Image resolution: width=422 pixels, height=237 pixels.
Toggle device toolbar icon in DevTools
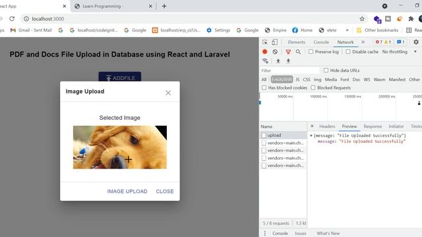tap(274, 42)
